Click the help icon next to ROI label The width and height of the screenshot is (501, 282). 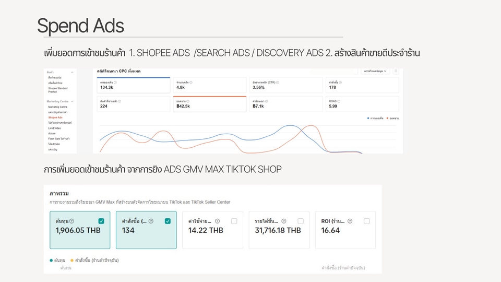(x=350, y=221)
